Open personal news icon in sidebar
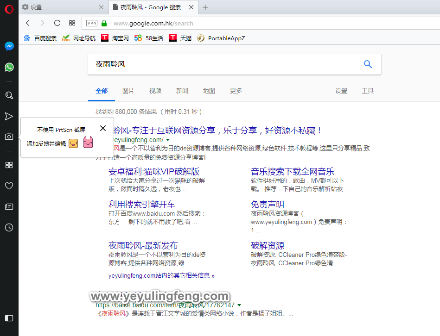The image size is (440, 336). (x=9, y=206)
